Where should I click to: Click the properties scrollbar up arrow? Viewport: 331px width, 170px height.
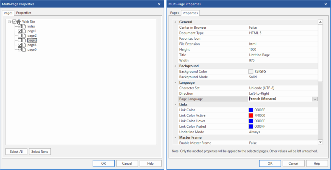(x=320, y=22)
